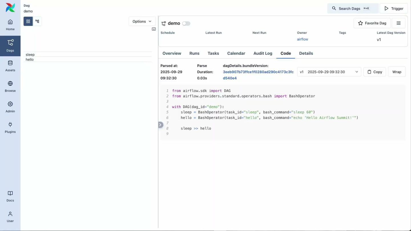Select the sleep task row
411x231 pixels.
point(30,54)
